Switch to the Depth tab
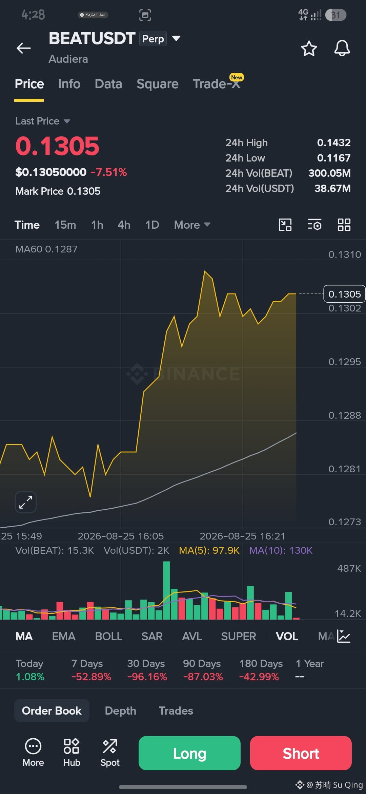 point(121,711)
